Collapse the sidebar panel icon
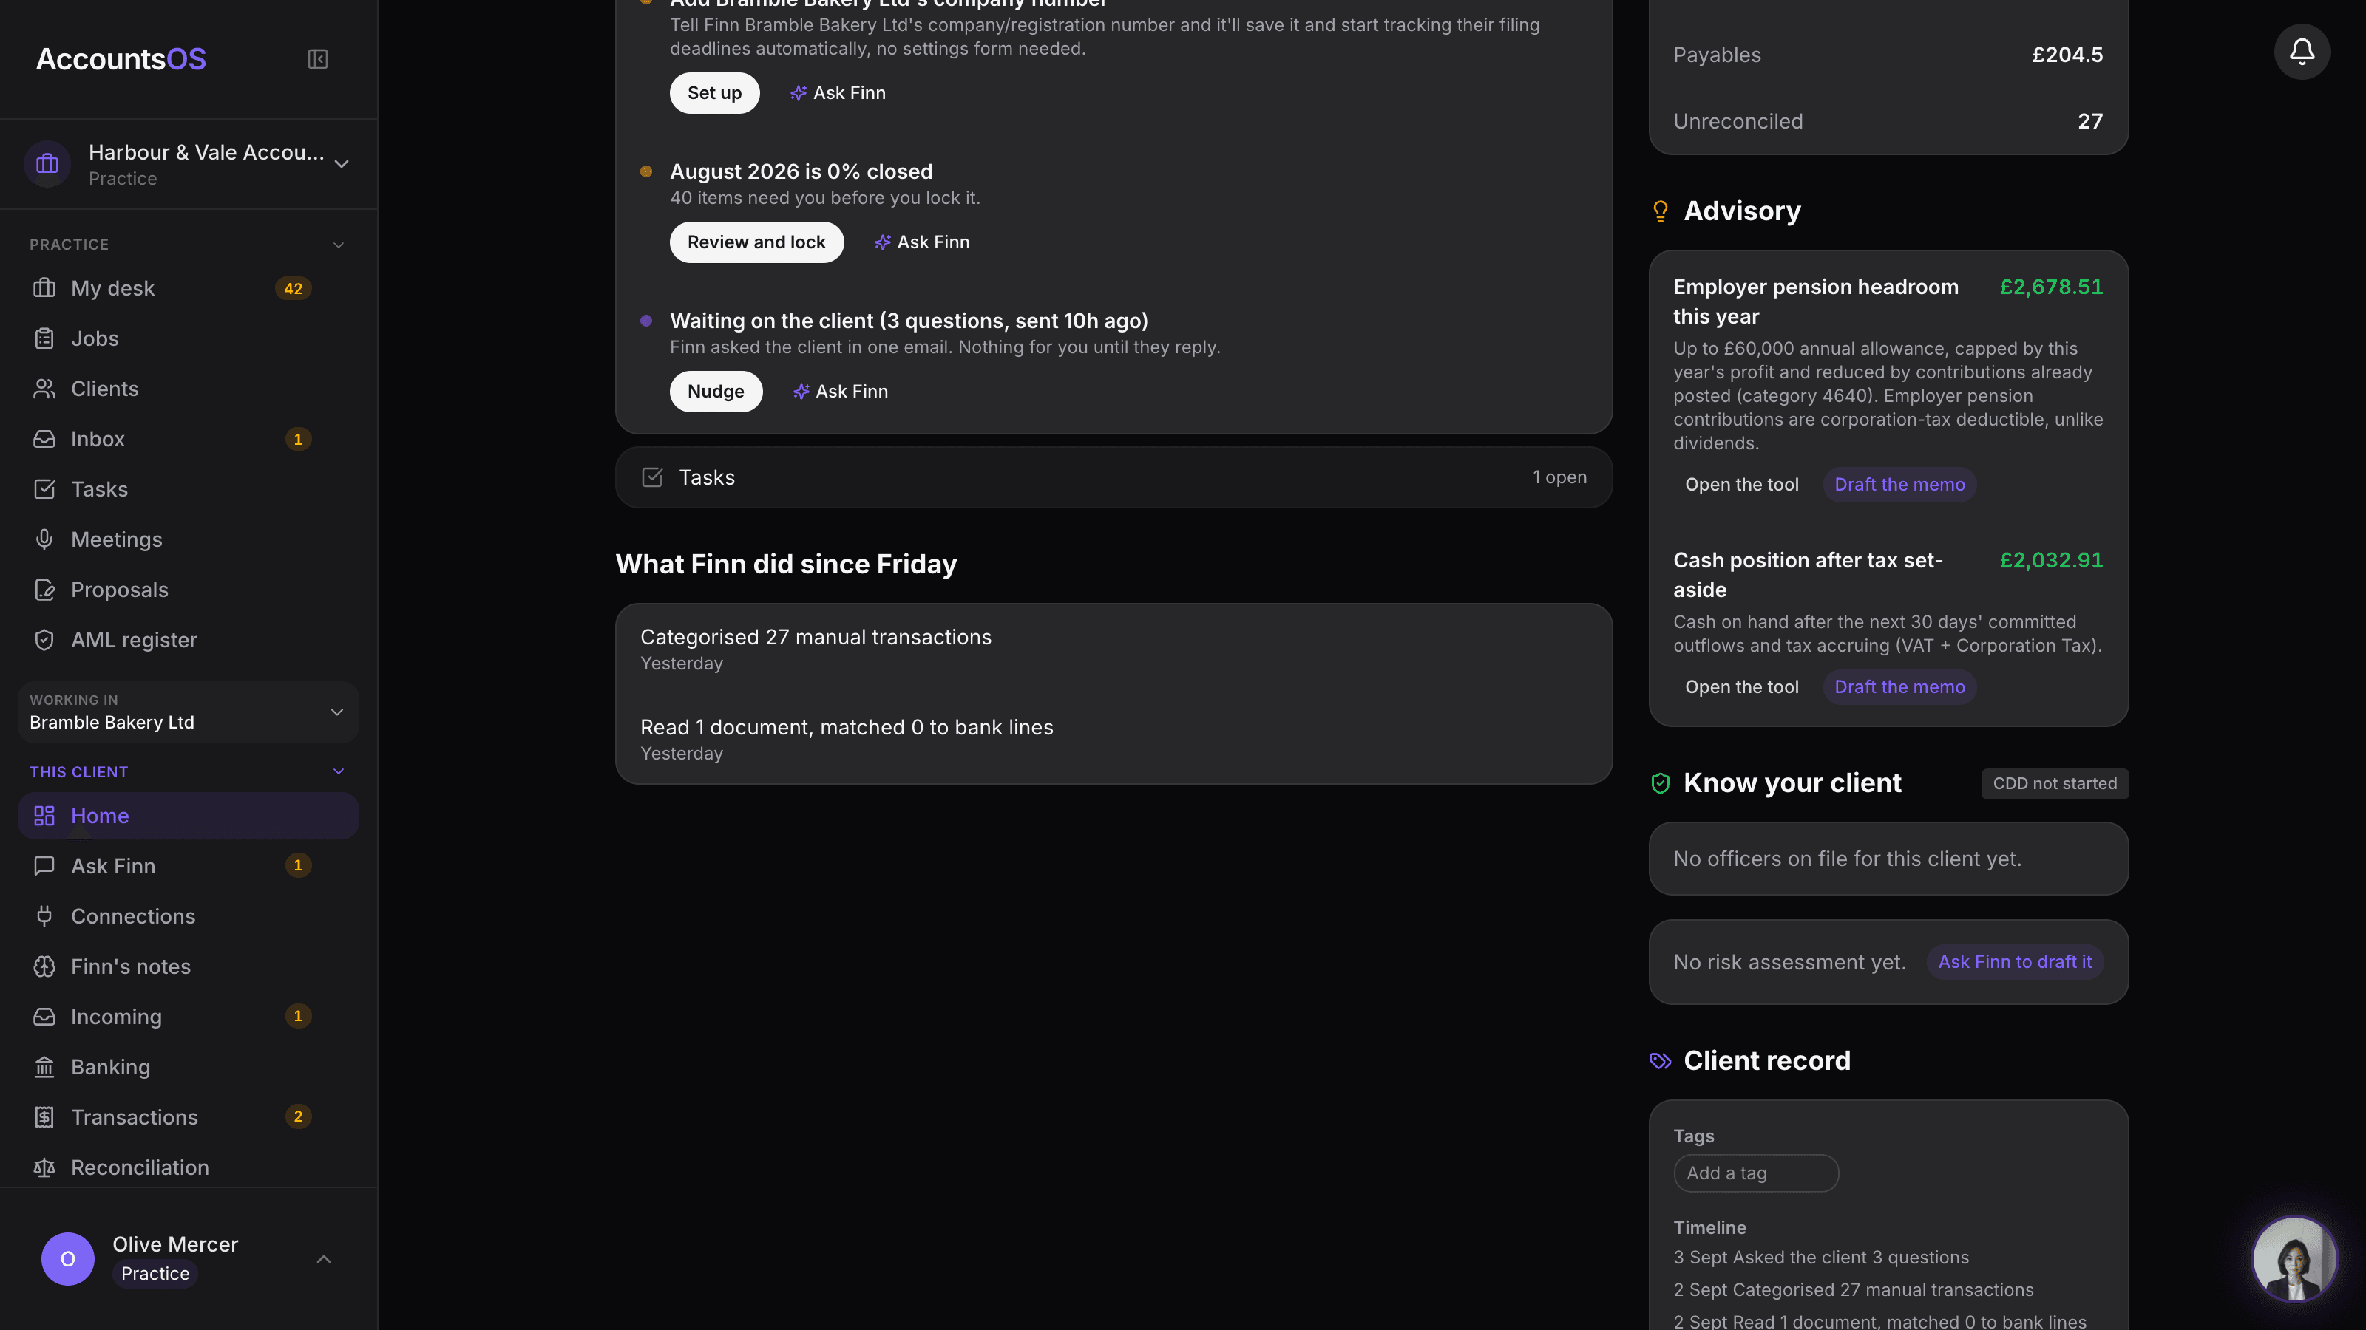The image size is (2366, 1330). pos(318,60)
